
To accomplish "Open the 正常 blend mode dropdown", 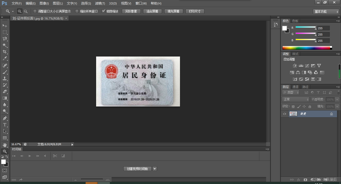I will pyautogui.click(x=296, y=99).
